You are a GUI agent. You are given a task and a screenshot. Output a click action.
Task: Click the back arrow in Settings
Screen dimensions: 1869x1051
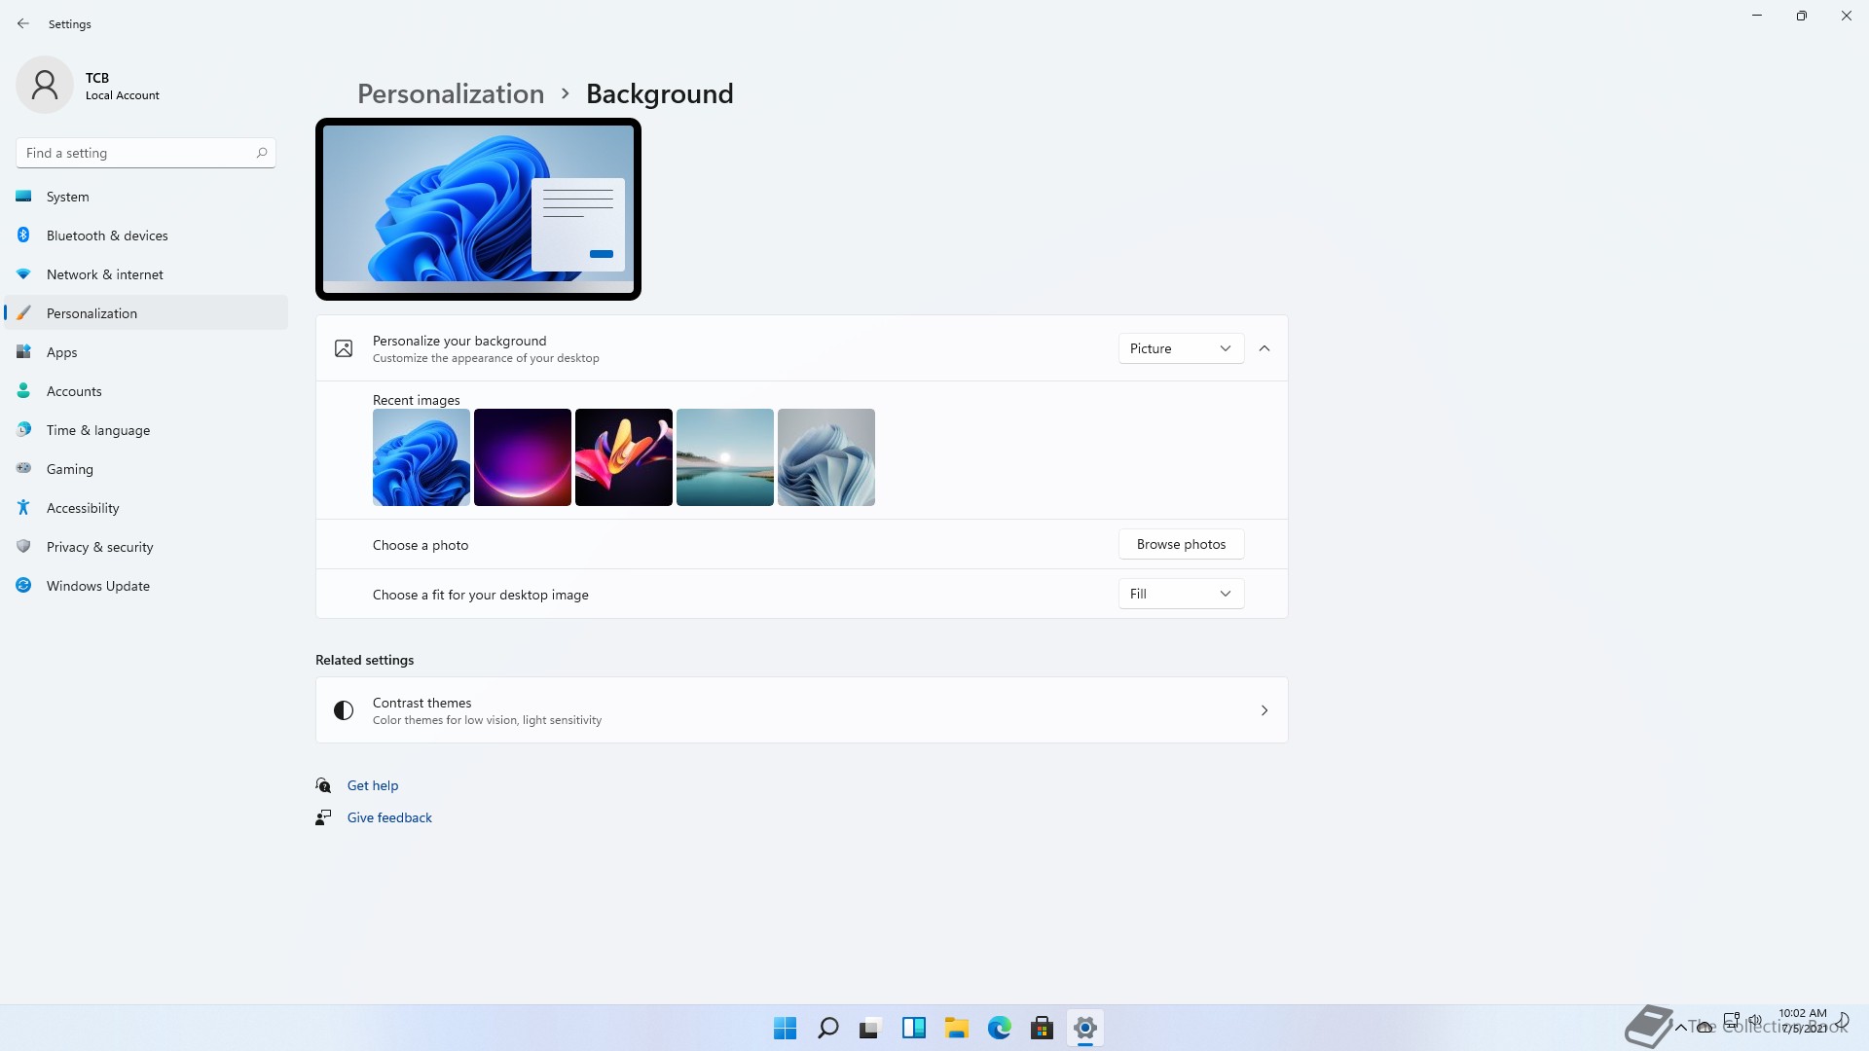(23, 23)
